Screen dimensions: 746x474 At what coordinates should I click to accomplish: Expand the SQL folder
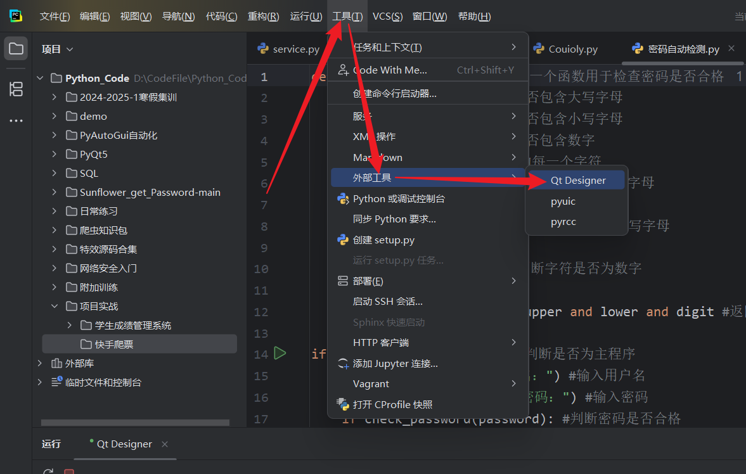pos(55,173)
